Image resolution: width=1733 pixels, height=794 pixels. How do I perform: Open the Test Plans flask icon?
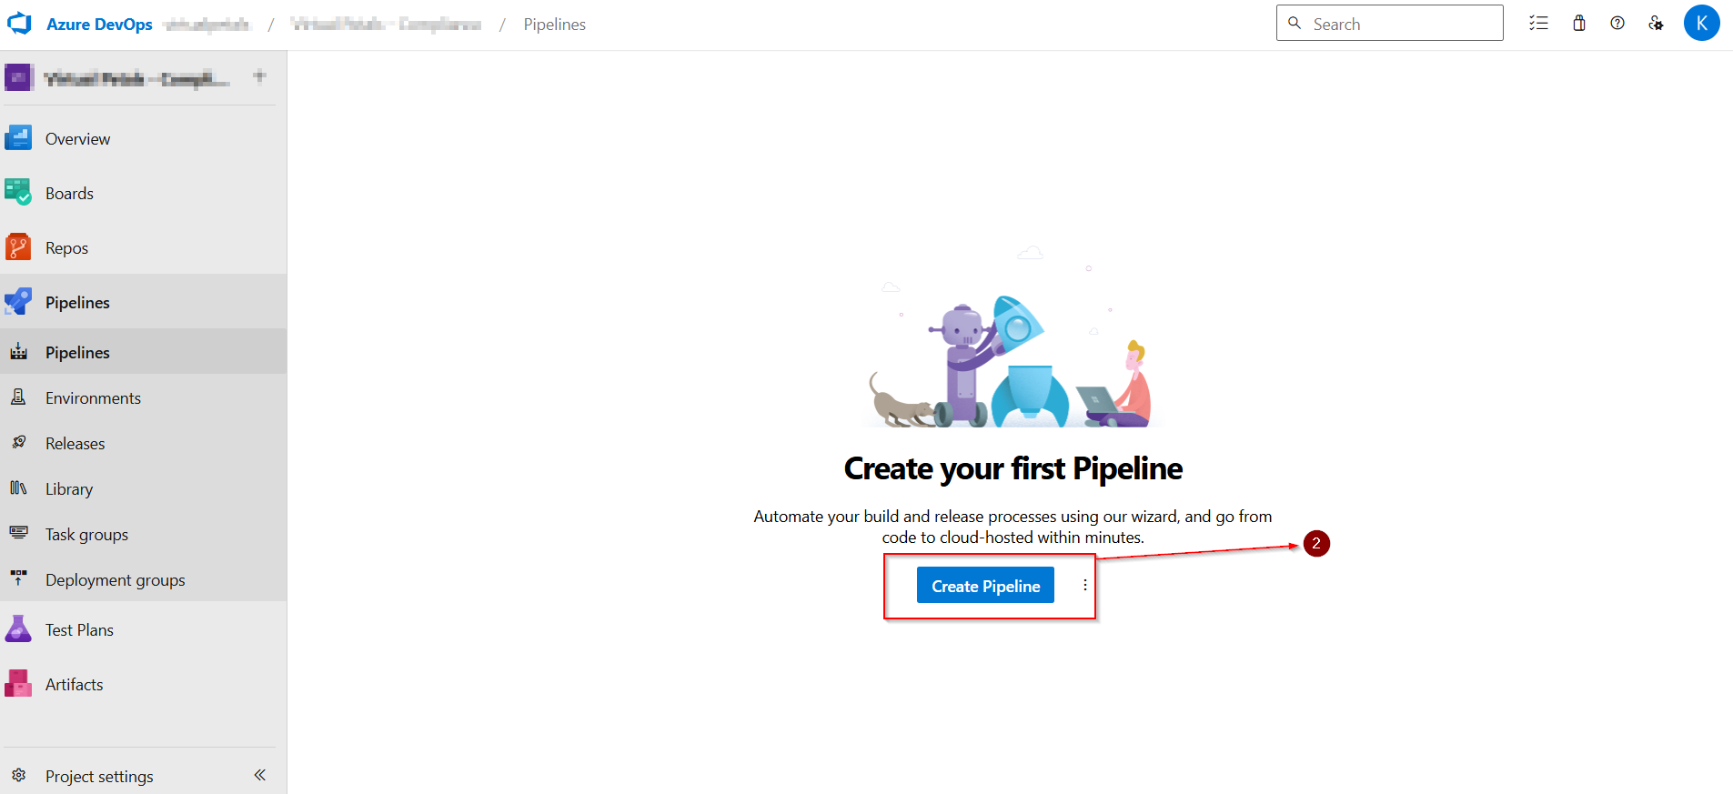(18, 629)
